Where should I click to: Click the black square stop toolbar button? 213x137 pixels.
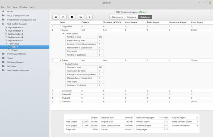tap(72, 17)
